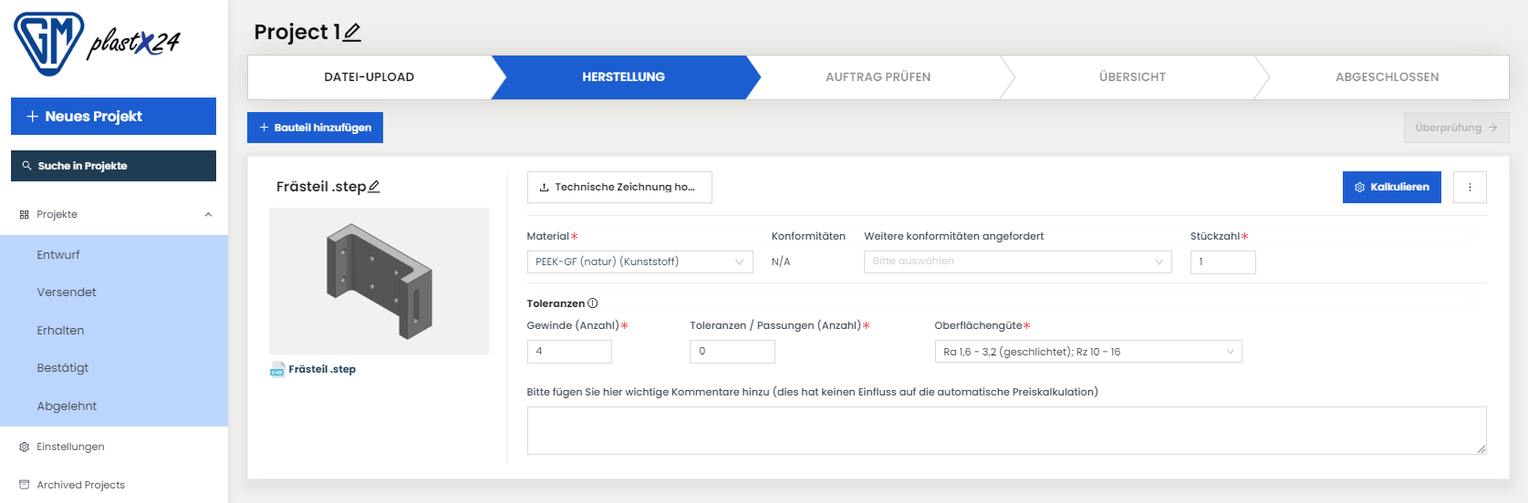Viewport: 1528px width, 503px height.
Task: Go to the DATEI-UPLOAD step
Action: pos(369,77)
